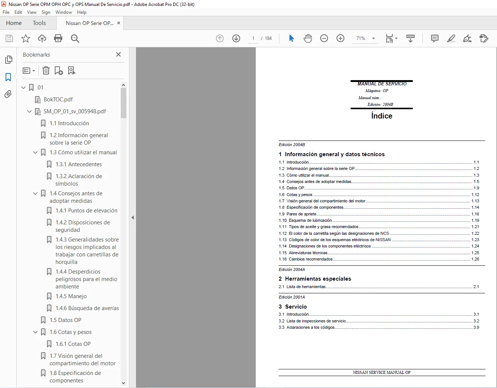497x388 pixels.
Task: Select the Nissan OP Serie document tab
Action: (90, 23)
